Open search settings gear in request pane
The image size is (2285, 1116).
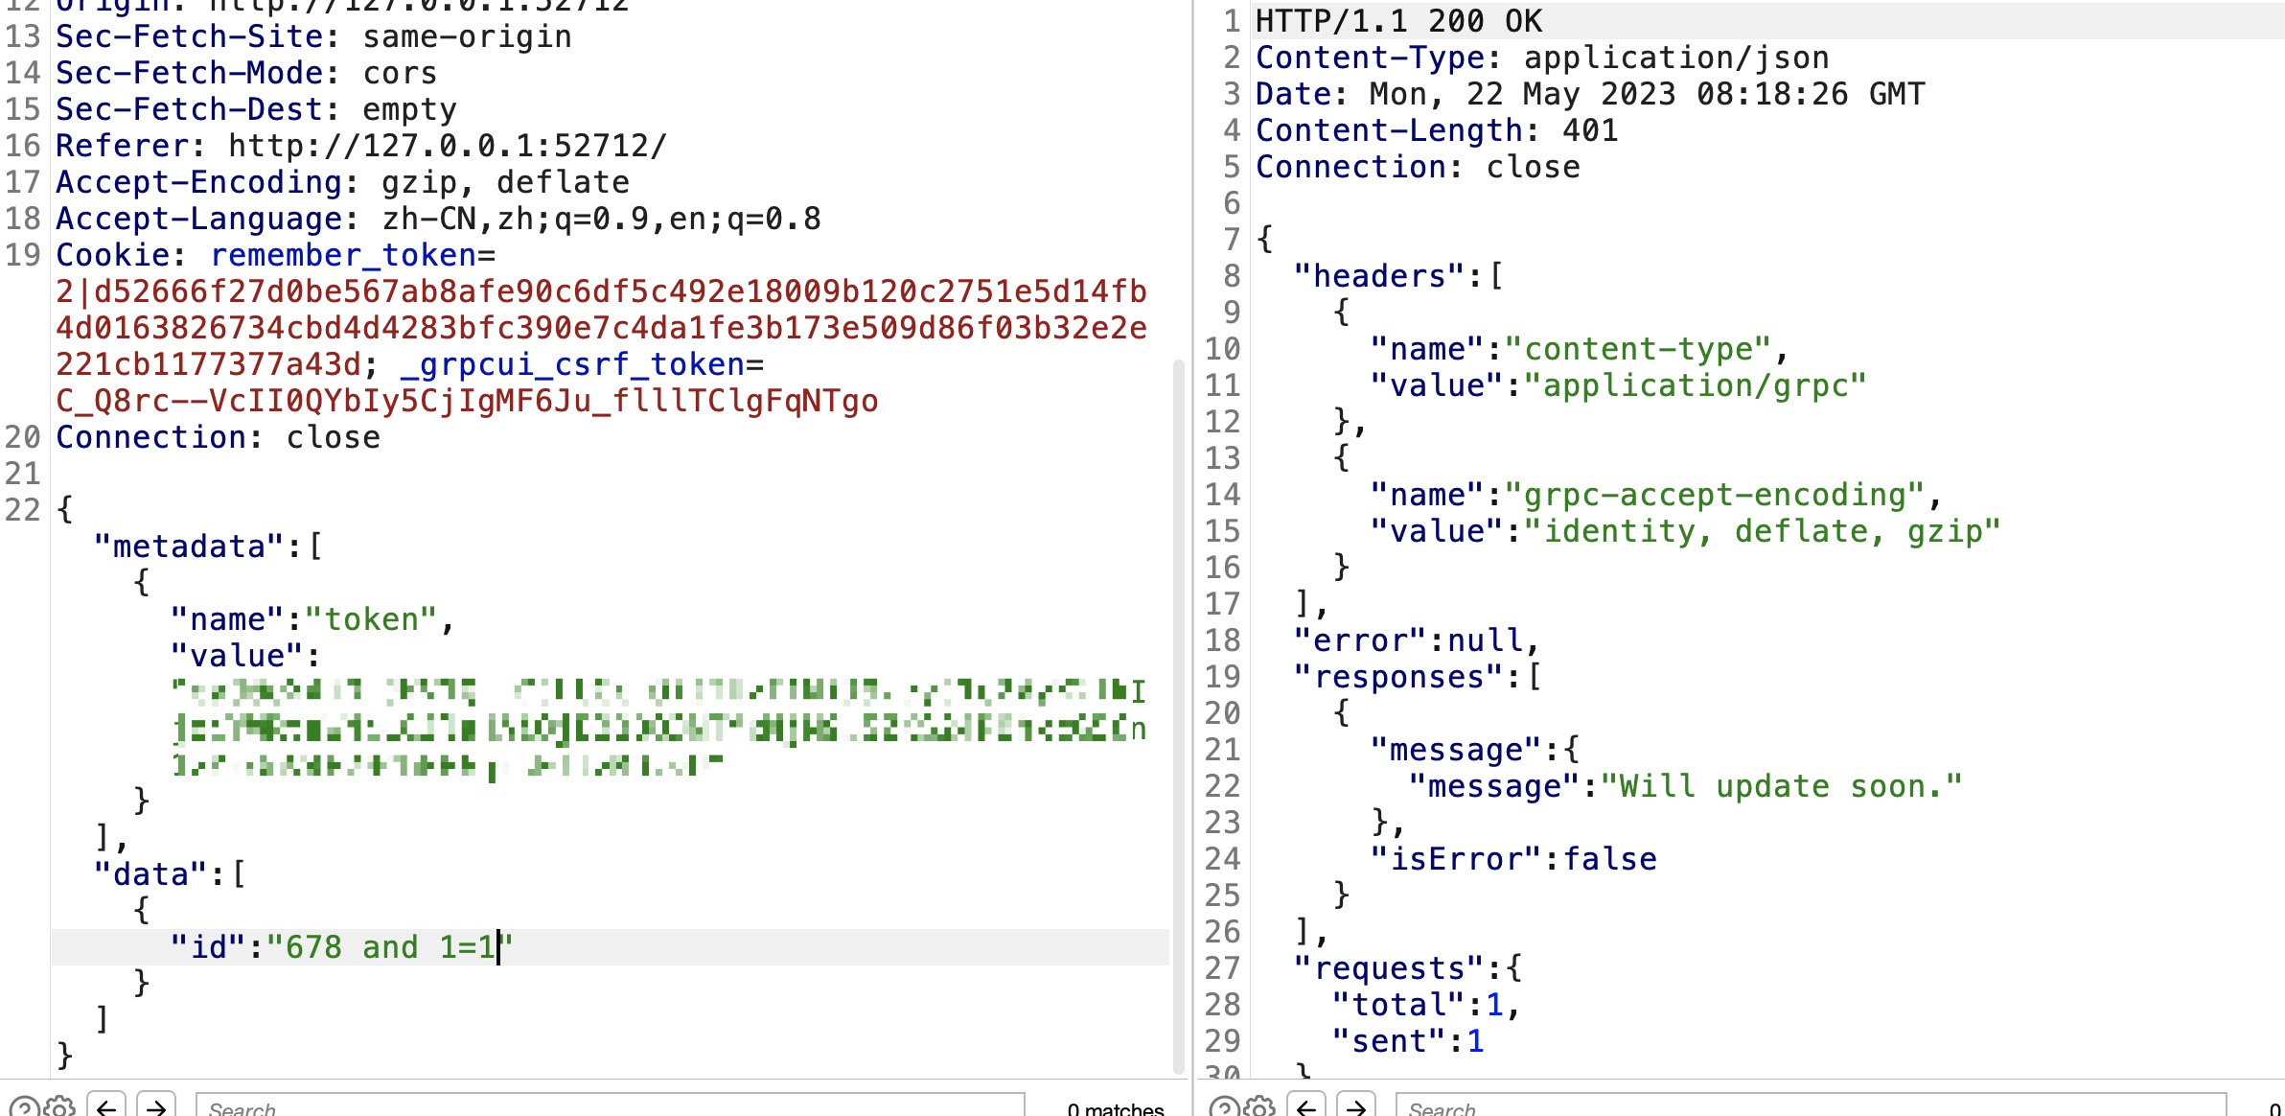click(59, 1107)
